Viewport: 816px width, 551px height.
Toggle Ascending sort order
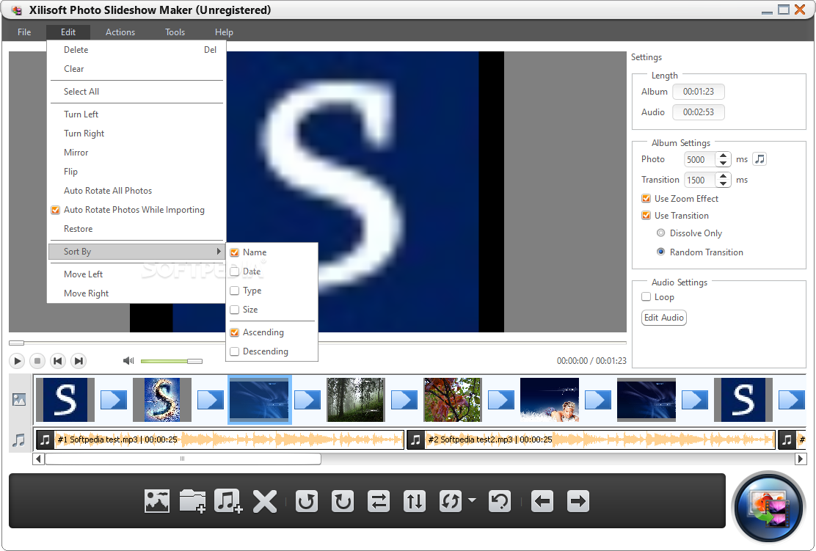pyautogui.click(x=234, y=332)
